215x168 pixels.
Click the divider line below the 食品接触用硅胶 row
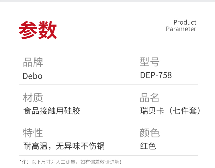108,120
